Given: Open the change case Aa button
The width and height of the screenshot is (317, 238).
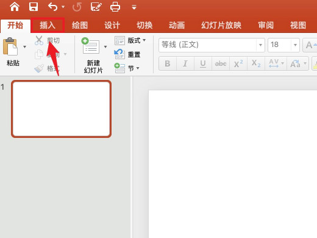Looking at the screenshot, I should 297,63.
